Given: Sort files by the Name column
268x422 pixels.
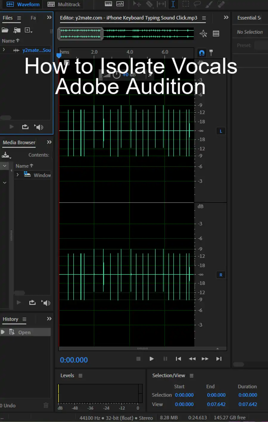Looking at the screenshot, I should point(10,41).
